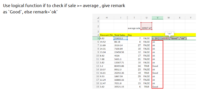
Task: Select column U header
Action: click(x=146, y=18)
